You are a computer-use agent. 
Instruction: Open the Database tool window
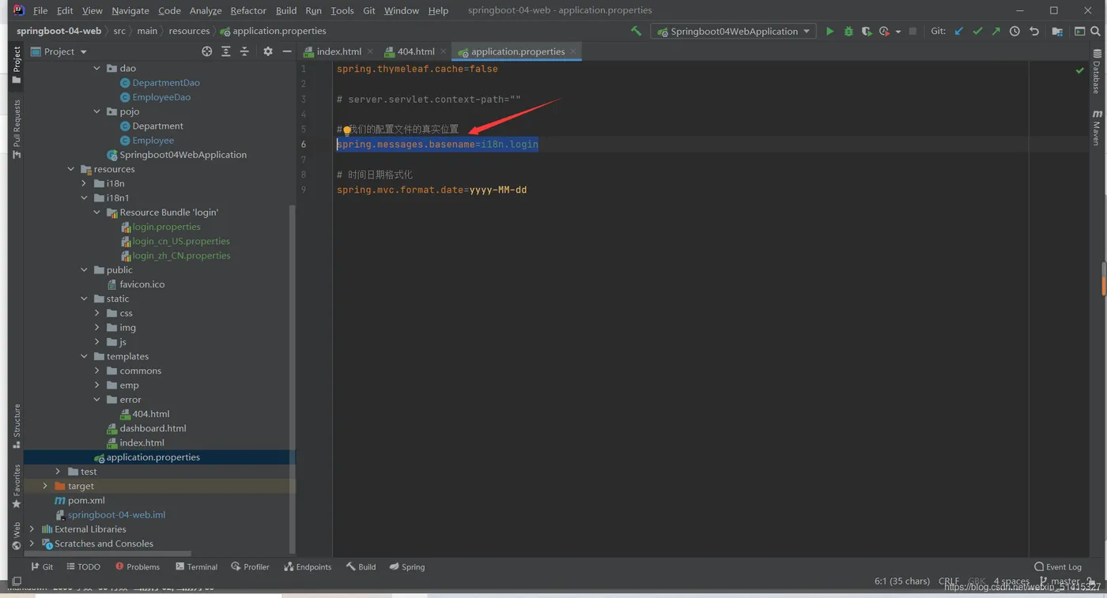[x=1097, y=72]
